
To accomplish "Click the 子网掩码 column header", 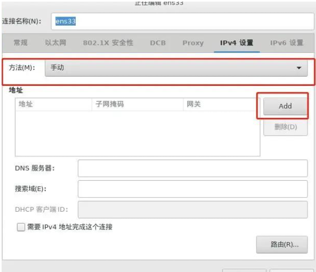I will [137, 104].
